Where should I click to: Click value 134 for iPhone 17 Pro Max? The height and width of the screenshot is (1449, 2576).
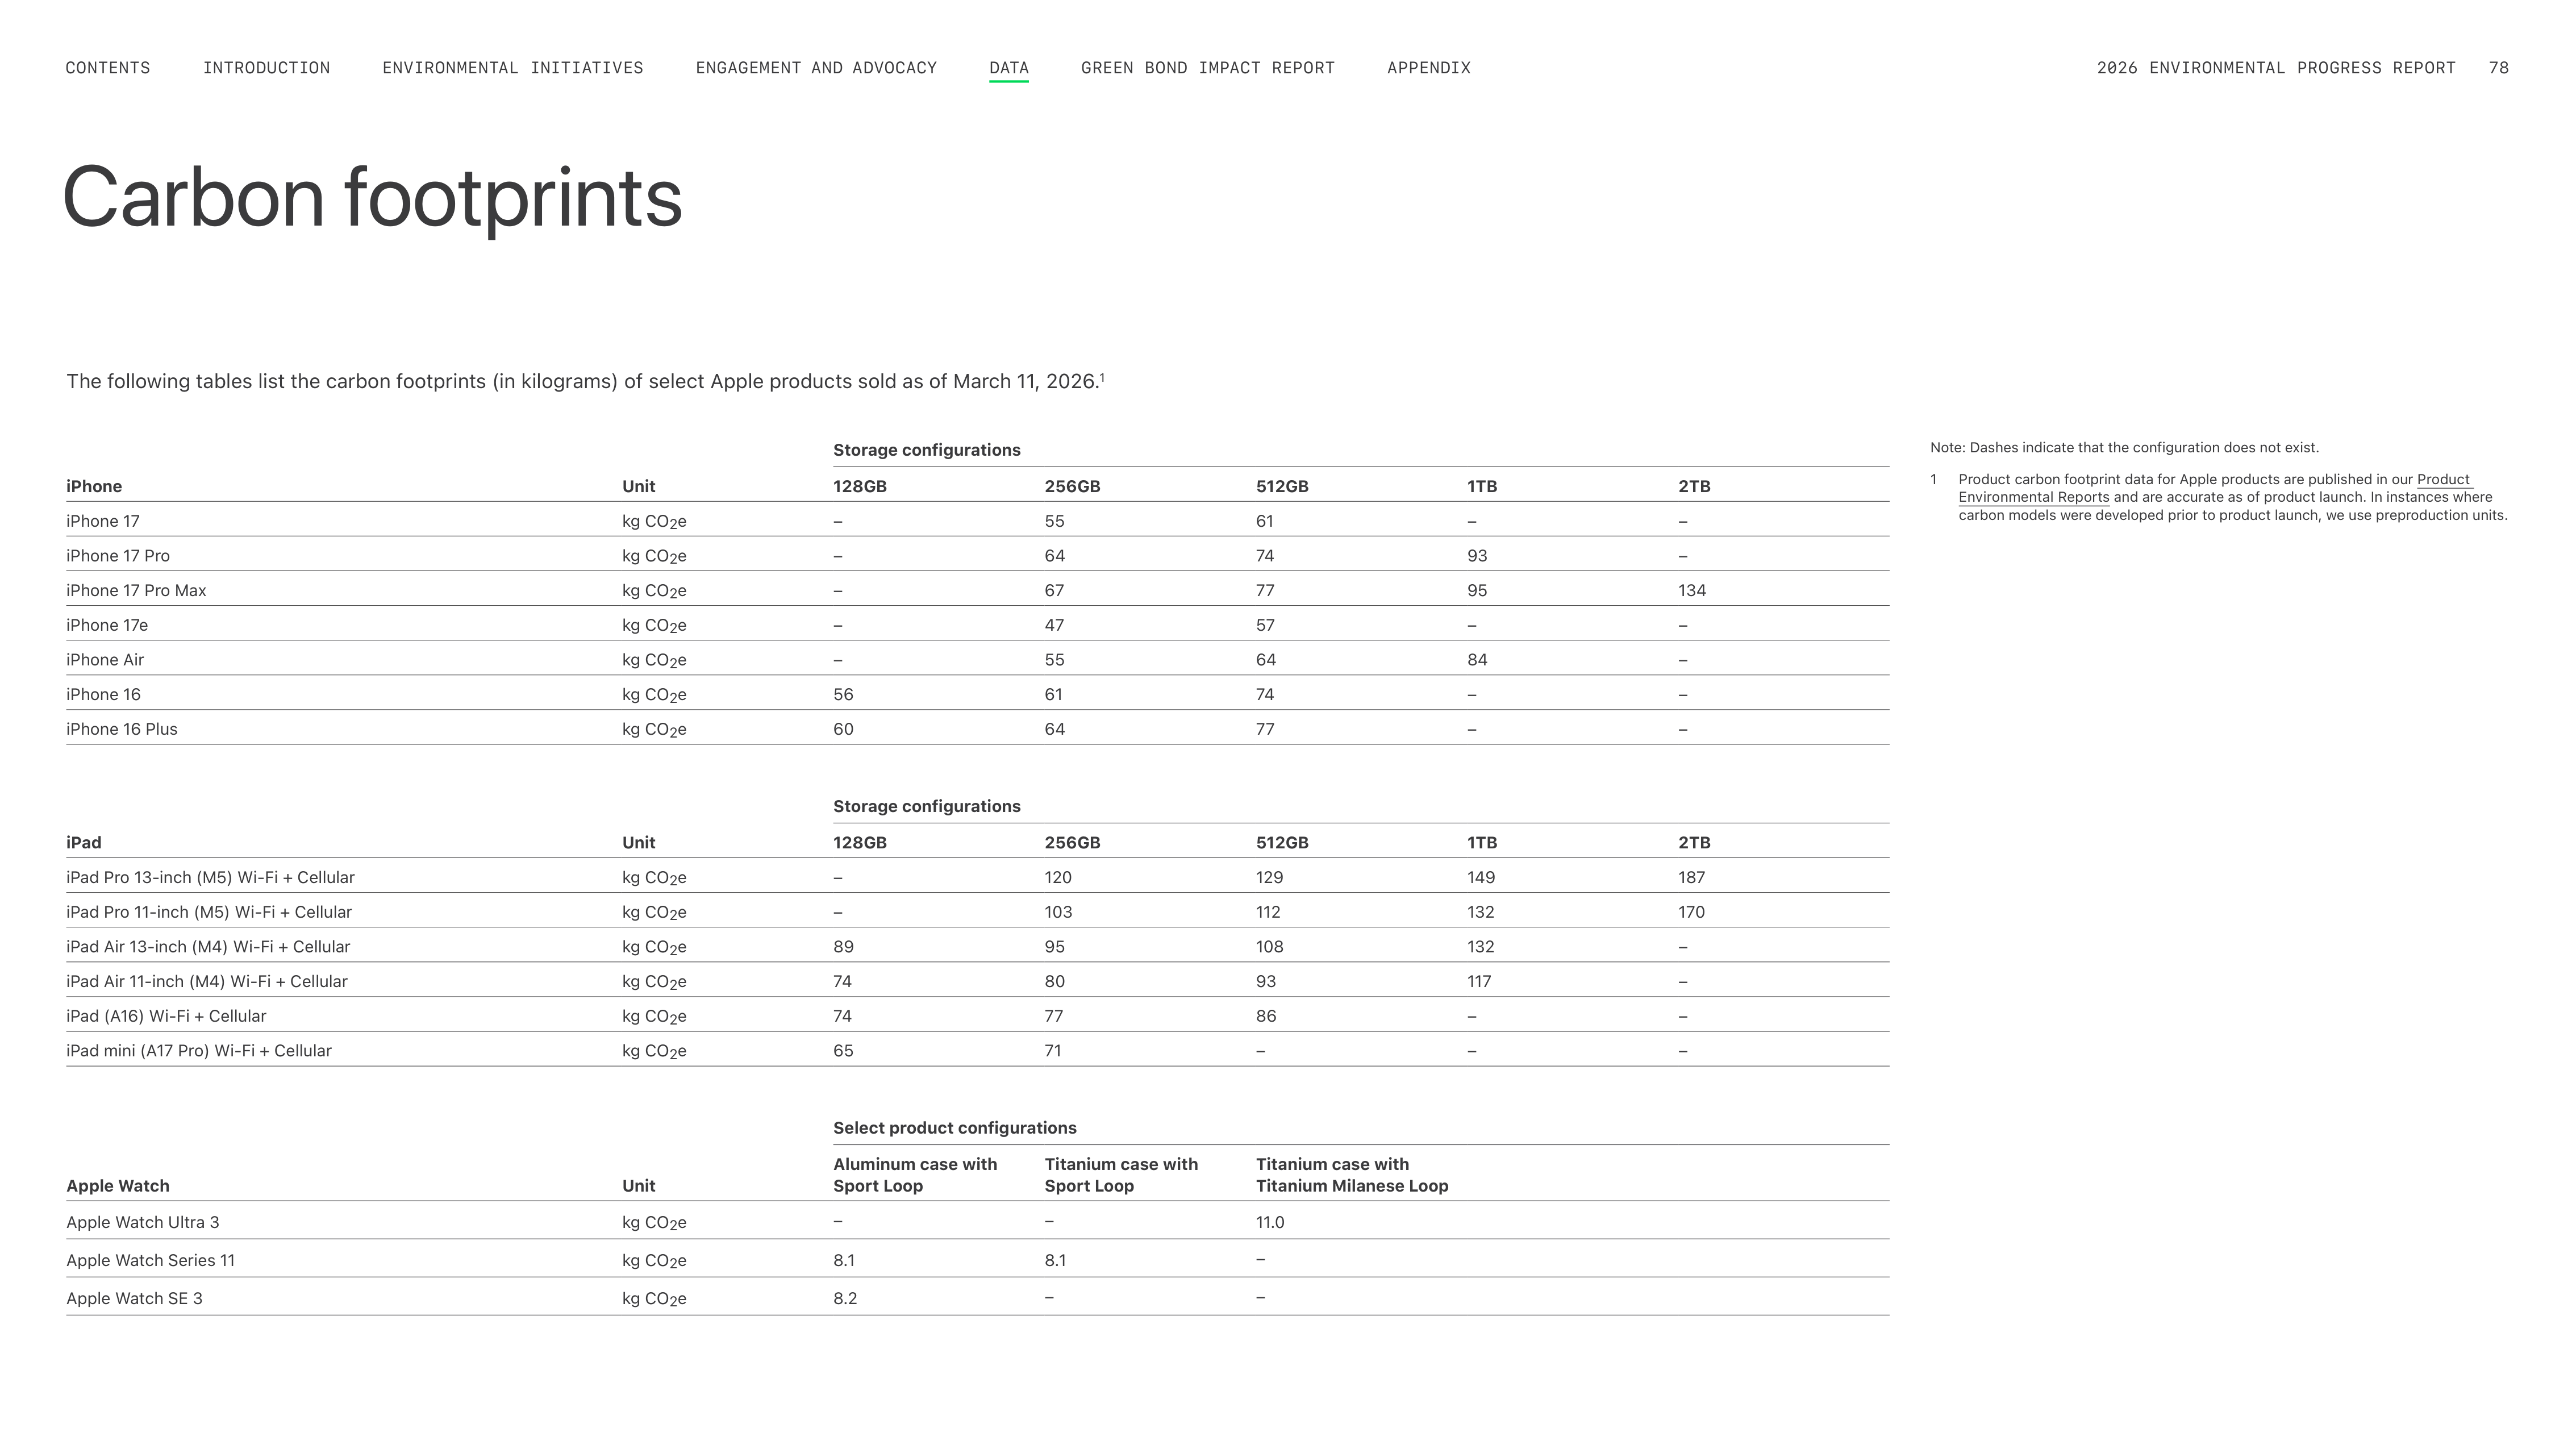pos(1692,591)
